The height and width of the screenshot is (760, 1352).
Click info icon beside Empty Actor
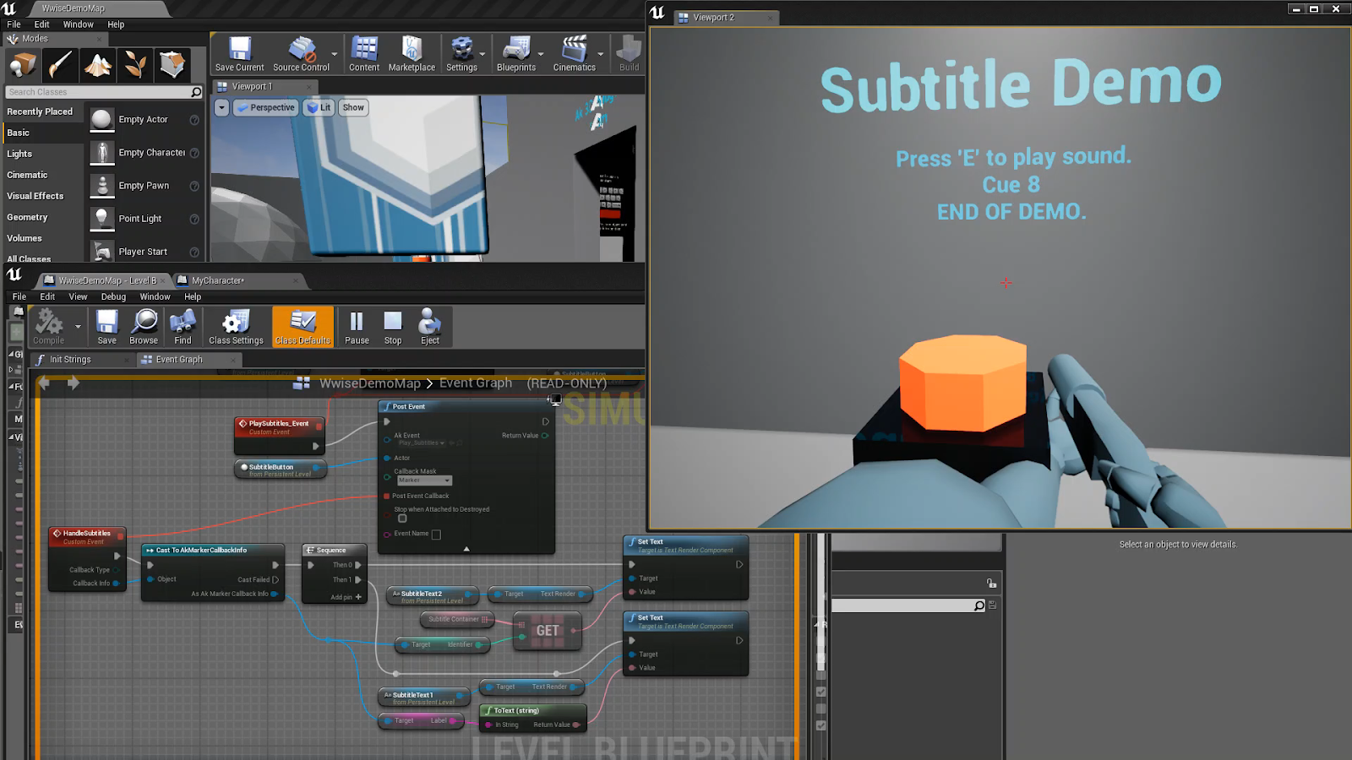coord(194,120)
